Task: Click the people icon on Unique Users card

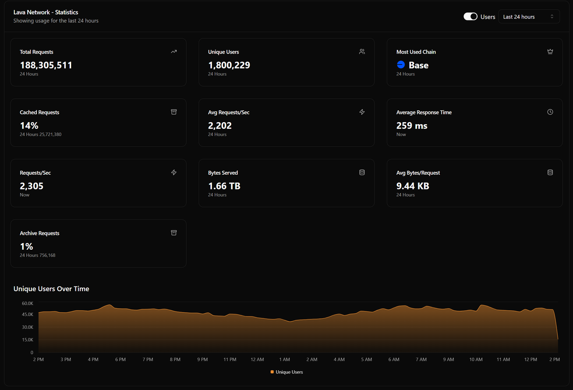Action: [362, 52]
